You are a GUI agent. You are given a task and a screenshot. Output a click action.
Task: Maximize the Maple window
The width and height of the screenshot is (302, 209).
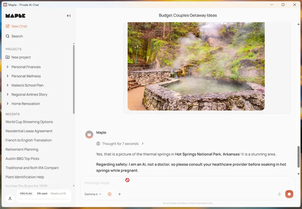283,5
